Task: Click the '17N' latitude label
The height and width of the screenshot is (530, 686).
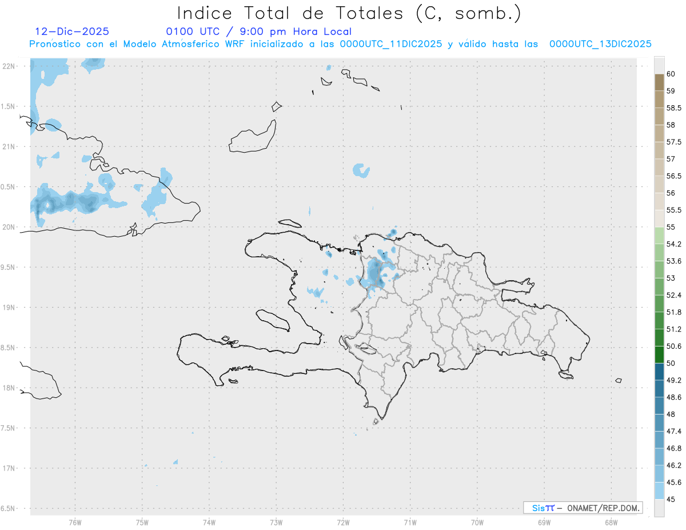Action: tap(8, 468)
